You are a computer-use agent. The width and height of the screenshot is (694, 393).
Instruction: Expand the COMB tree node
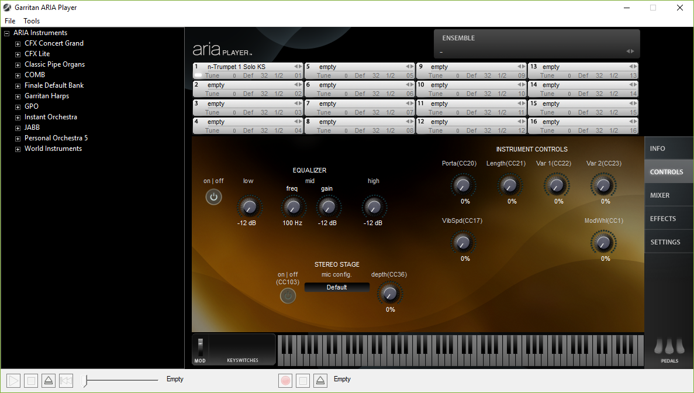(x=18, y=75)
